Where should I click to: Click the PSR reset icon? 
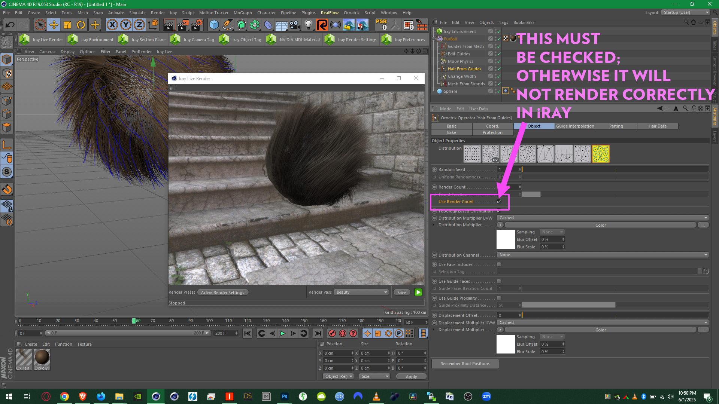382,25
